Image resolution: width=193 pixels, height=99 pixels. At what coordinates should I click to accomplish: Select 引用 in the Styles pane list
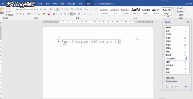click(176, 72)
